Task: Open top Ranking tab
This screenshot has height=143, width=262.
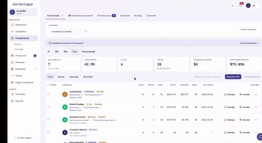Action: pyautogui.click(x=138, y=16)
